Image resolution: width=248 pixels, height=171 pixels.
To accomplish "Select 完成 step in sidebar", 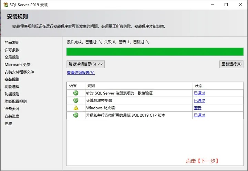I will [8, 124].
